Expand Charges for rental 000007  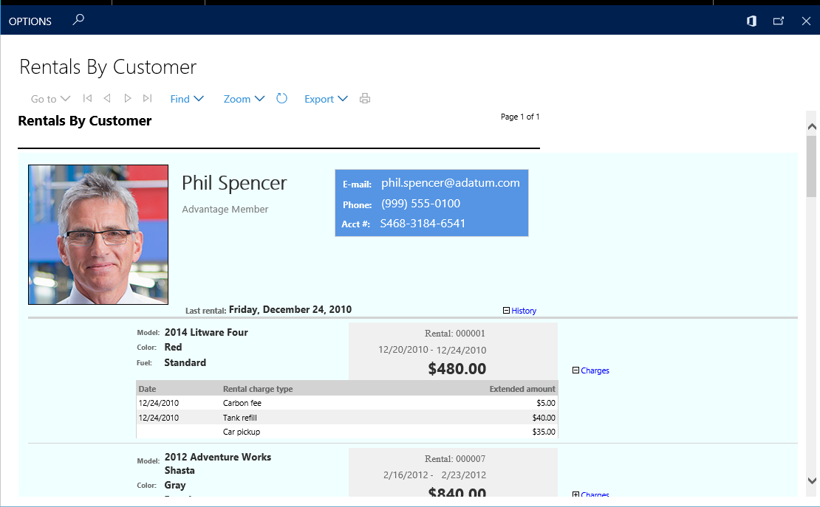tap(576, 494)
